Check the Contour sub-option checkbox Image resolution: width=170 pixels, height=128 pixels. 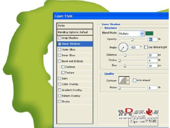click(63, 67)
